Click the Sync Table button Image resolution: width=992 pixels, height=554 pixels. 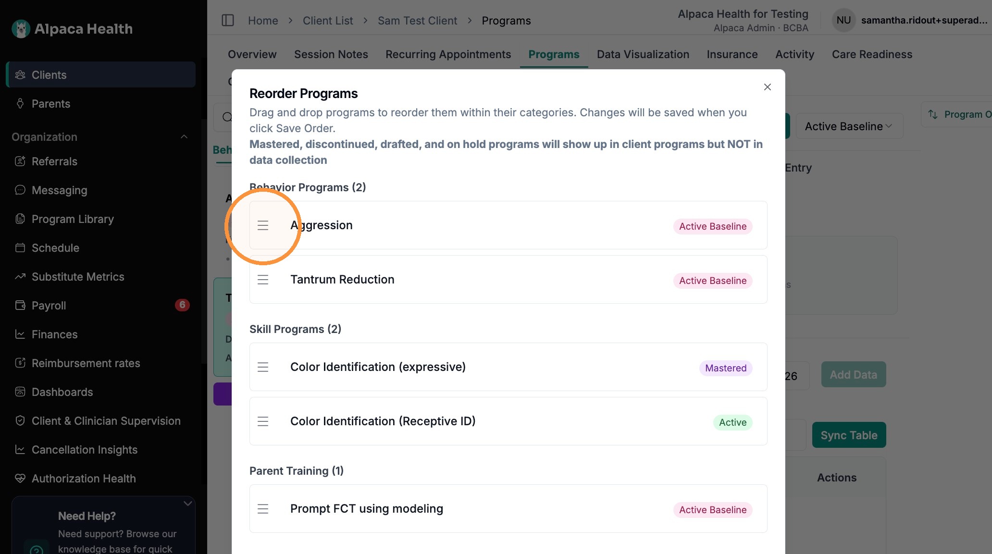pos(849,435)
